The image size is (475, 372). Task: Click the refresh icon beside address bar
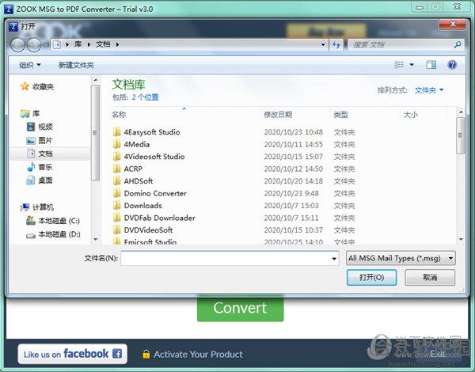(x=336, y=45)
